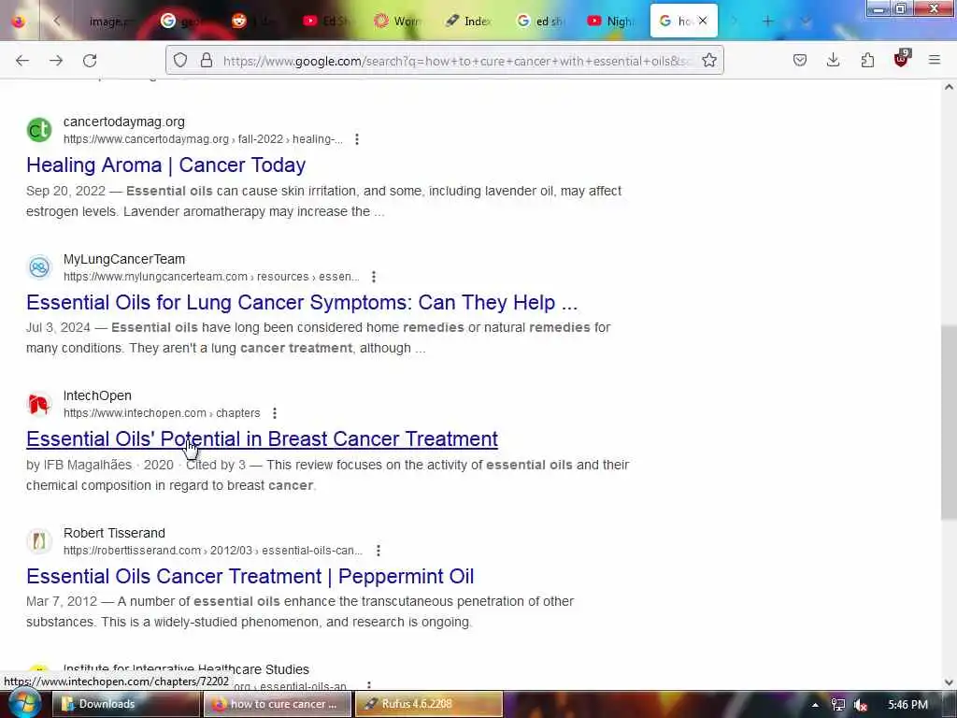Click the network icon in system tray

(838, 705)
